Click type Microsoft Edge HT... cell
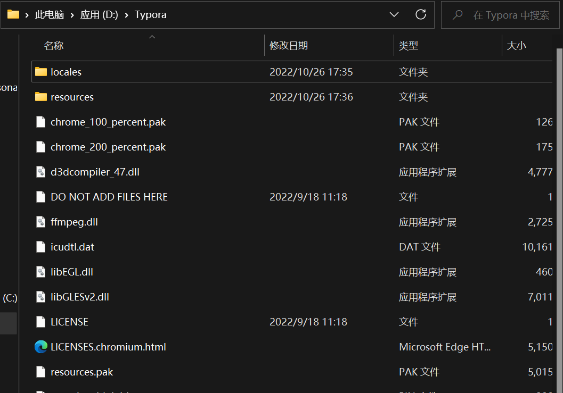 445,347
